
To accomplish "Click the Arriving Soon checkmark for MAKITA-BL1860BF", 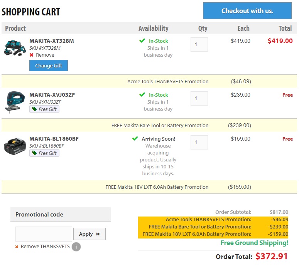I will pos(135,139).
